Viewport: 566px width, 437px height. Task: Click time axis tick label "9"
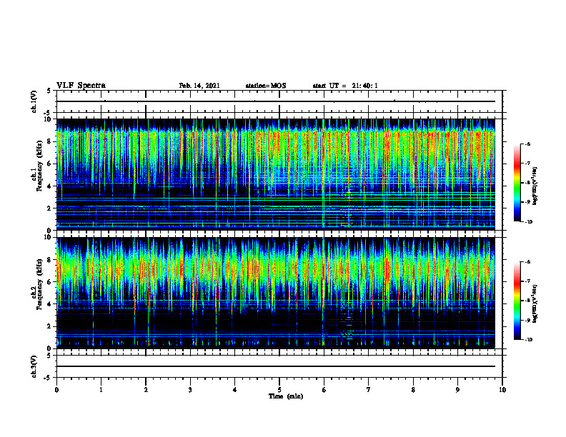click(457, 390)
